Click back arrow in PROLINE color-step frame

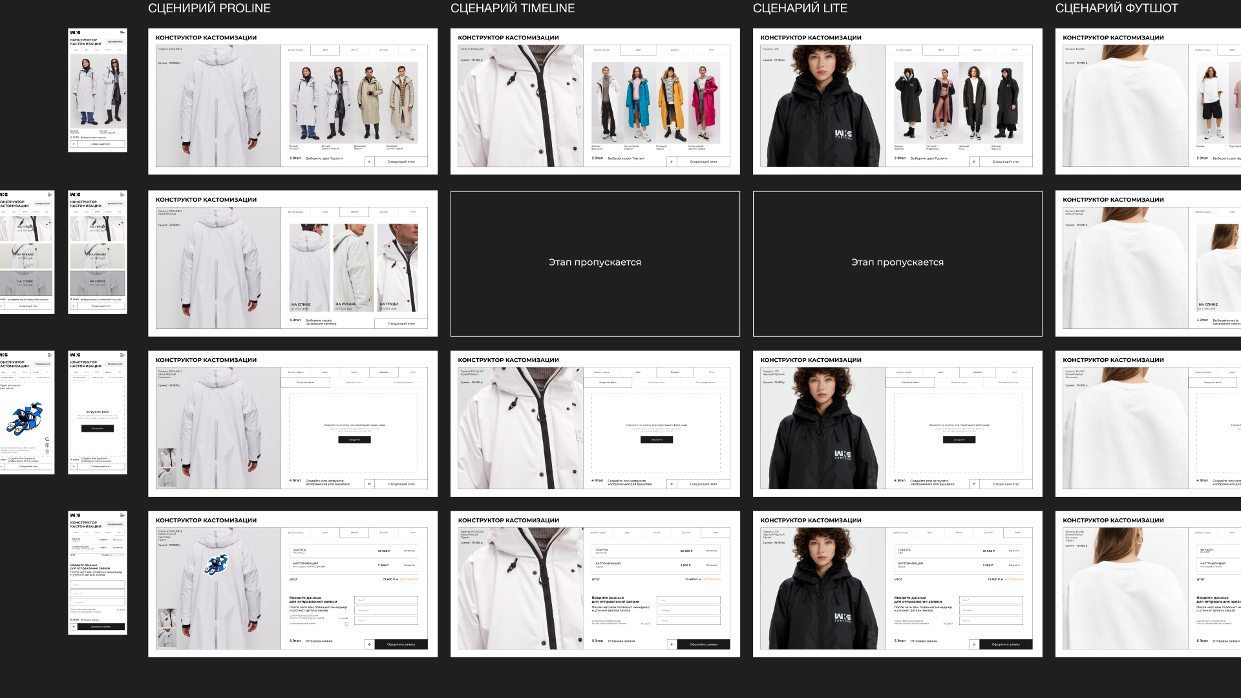370,162
